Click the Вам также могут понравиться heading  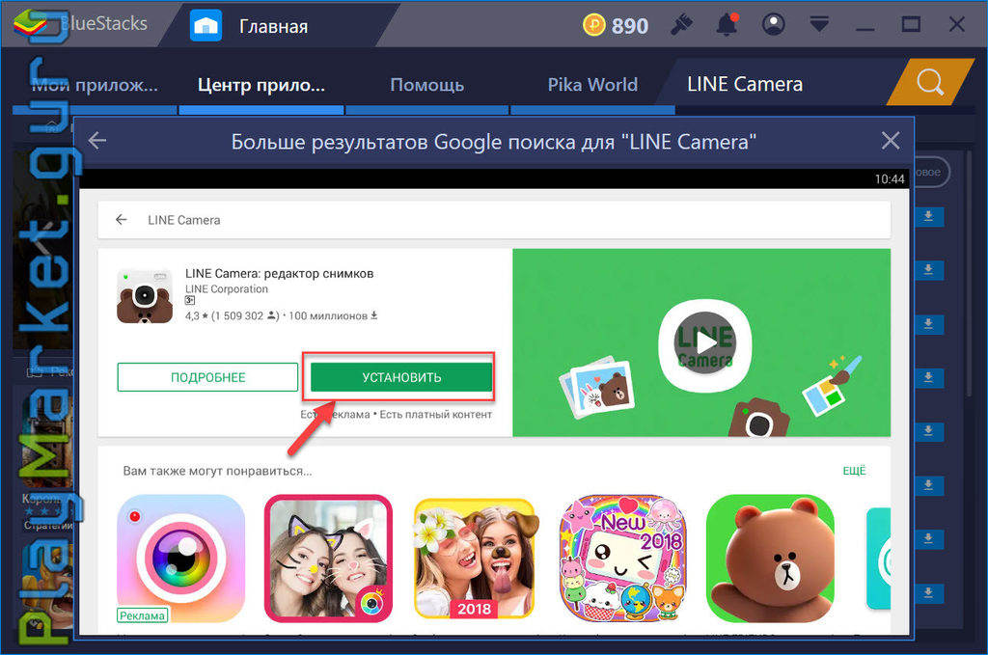217,471
